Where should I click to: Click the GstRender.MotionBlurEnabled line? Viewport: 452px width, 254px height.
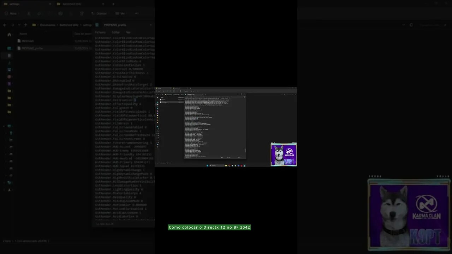120,209
